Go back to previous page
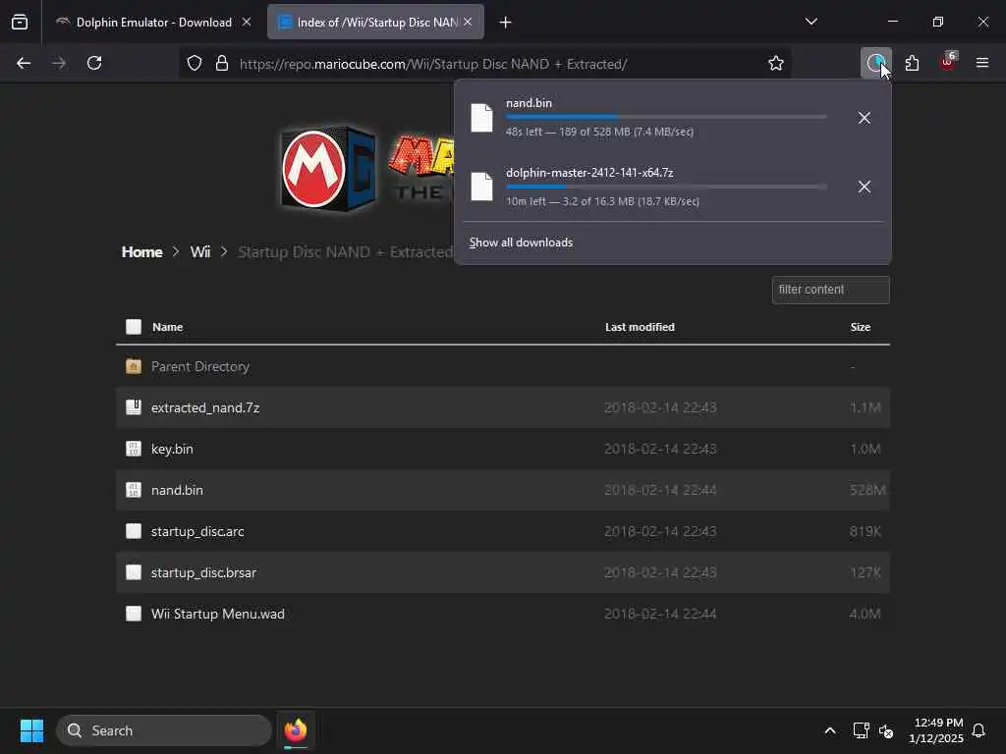Screen dimensions: 1006x754 24,63
